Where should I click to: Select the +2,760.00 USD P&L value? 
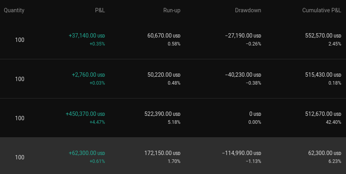(88, 75)
